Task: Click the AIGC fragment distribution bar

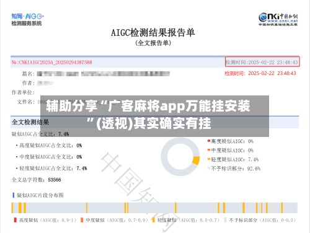Action: pos(154,208)
